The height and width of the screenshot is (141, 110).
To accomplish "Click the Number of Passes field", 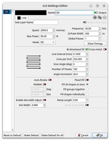I will [x=79, y=69].
